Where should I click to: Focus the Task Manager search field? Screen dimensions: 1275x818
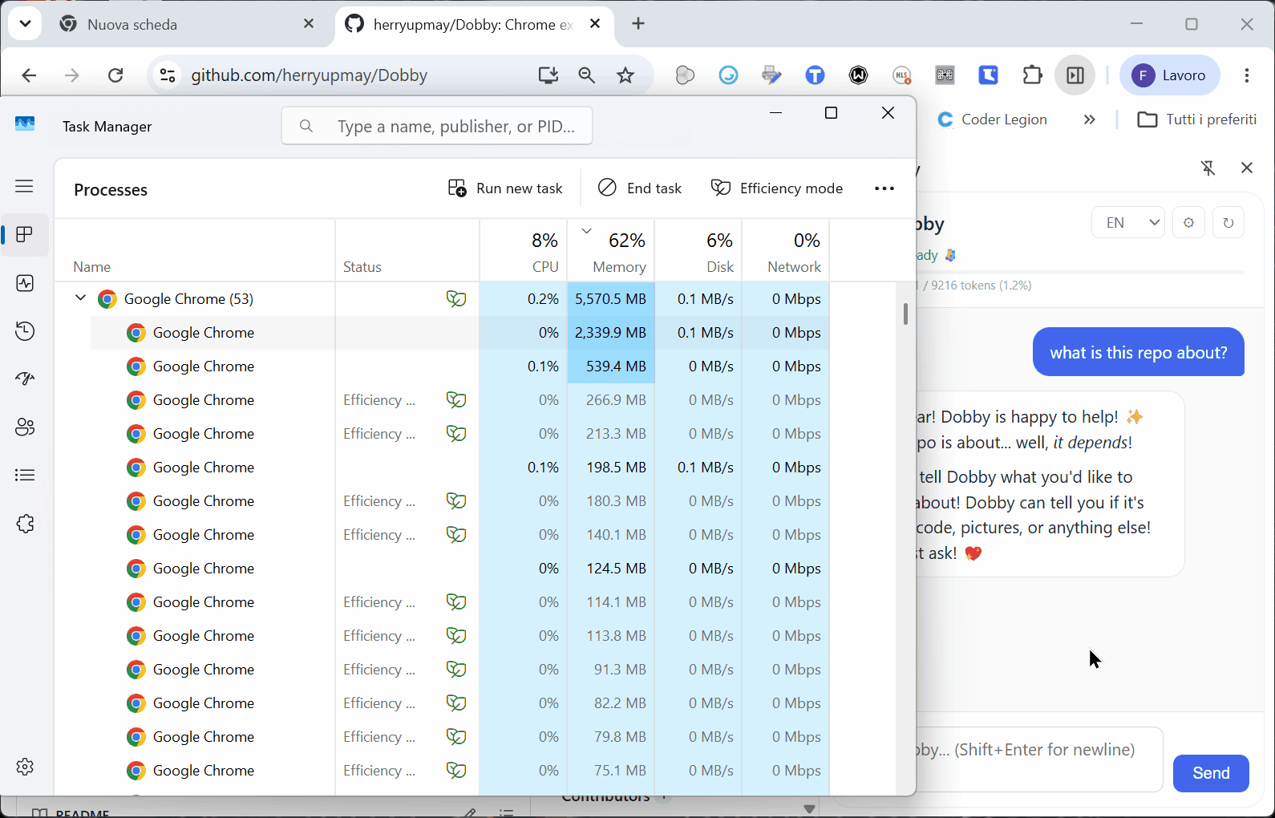(437, 126)
